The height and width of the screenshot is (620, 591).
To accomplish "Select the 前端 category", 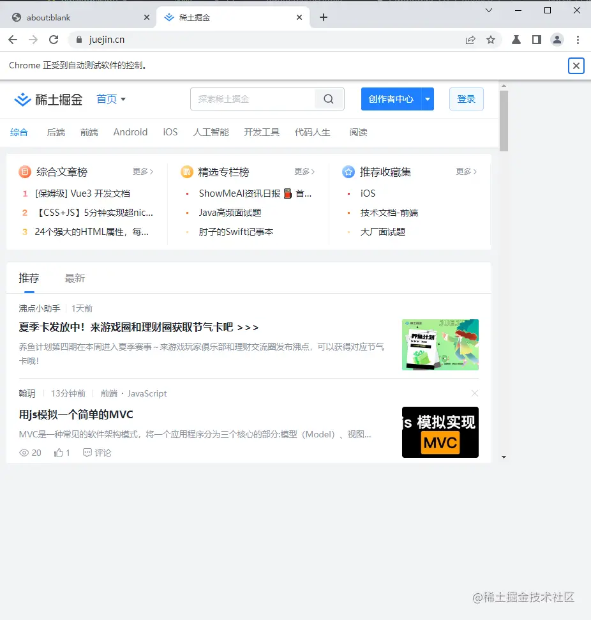I will click(89, 132).
